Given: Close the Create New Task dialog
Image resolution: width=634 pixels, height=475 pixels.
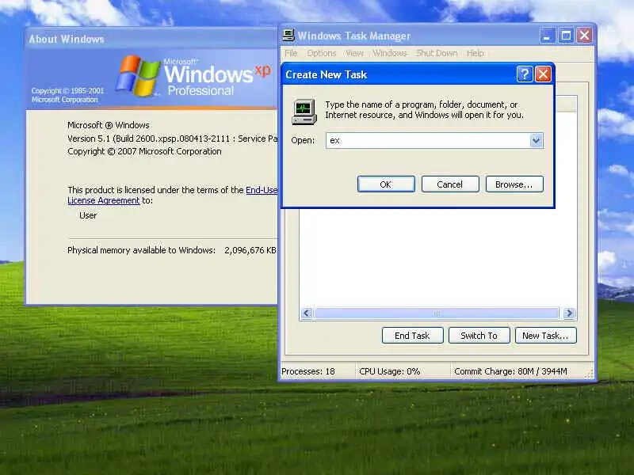Looking at the screenshot, I should (543, 74).
